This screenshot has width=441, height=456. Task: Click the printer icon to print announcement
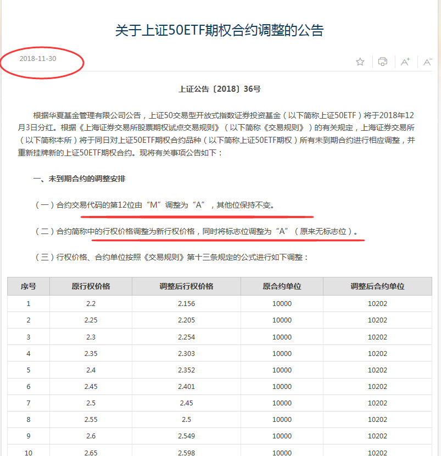point(383,62)
